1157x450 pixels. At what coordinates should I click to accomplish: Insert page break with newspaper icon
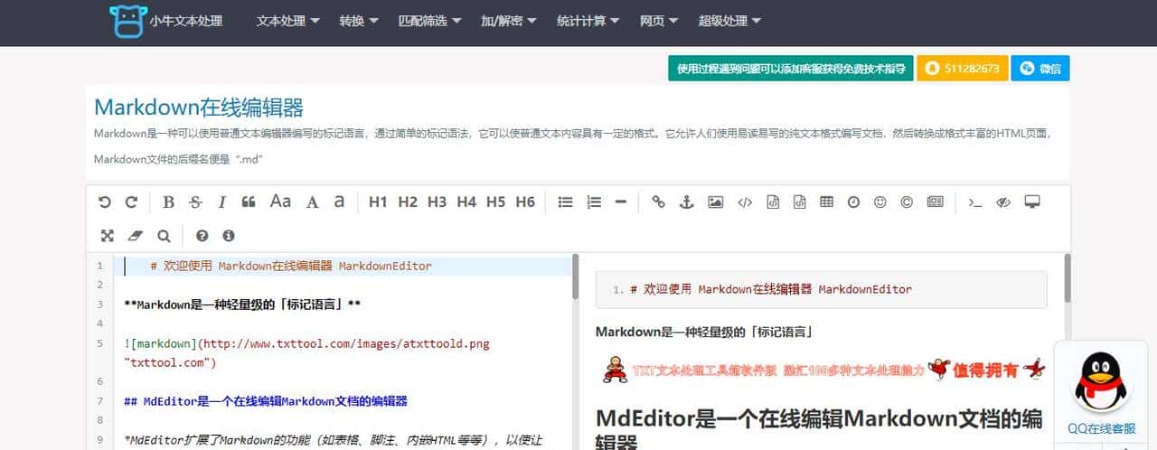[936, 202]
